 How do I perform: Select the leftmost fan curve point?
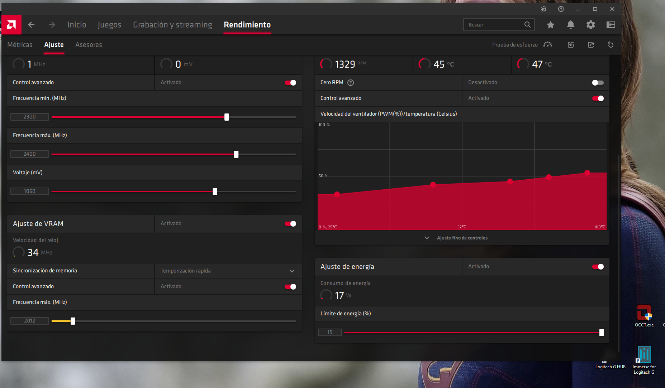(337, 194)
